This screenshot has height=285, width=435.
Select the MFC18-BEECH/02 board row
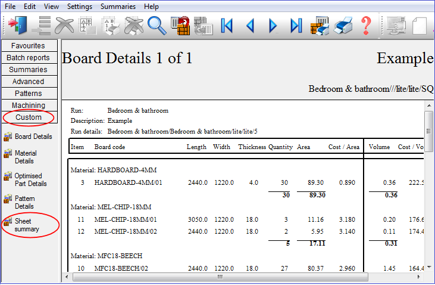[246, 268]
